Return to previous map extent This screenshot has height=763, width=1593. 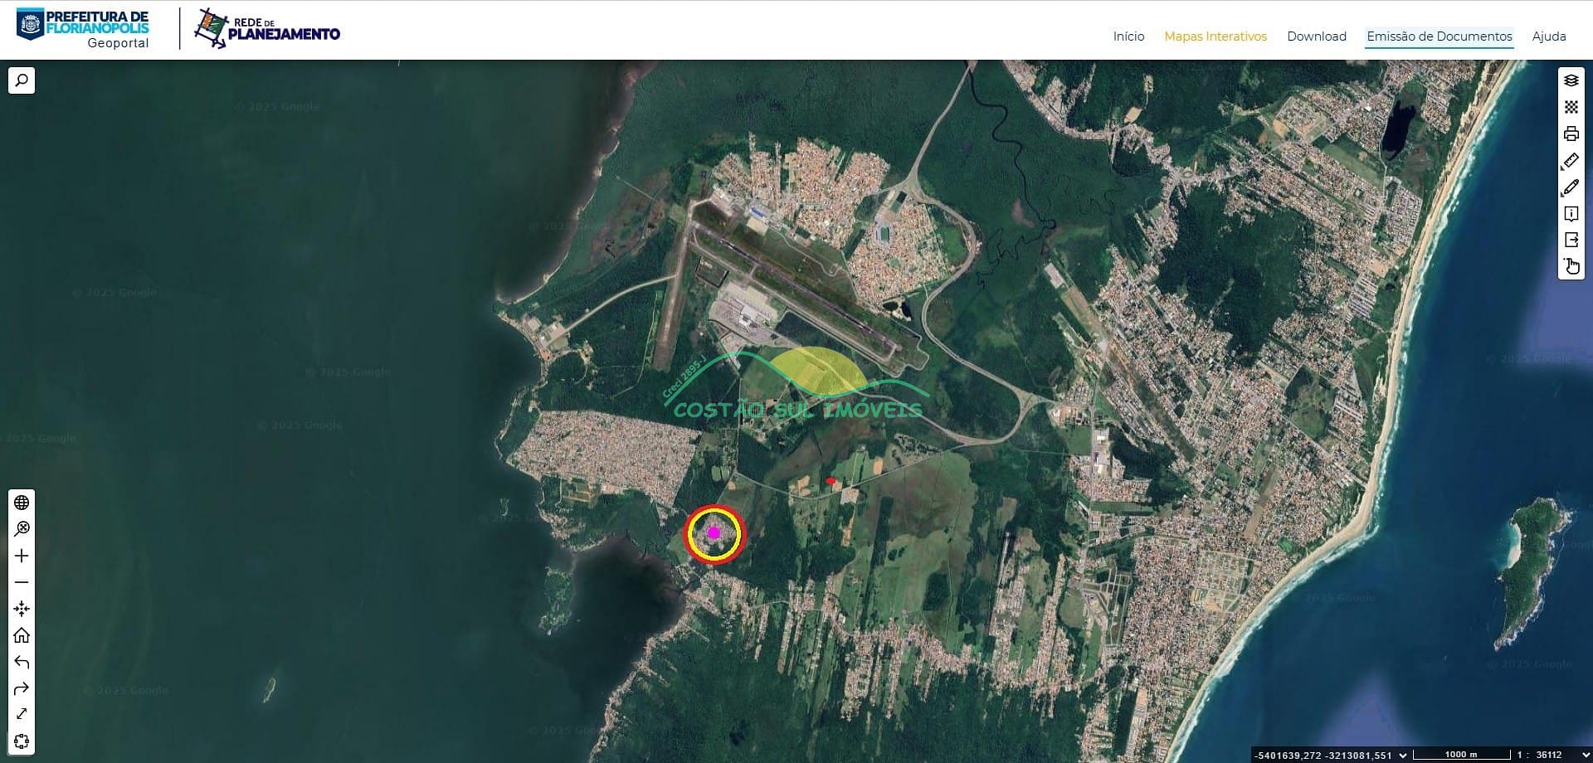[x=22, y=662]
